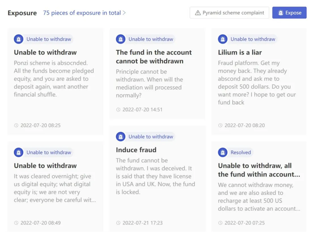
Task: Click clock icon beside 2022-07-20 14:51
Action: (x=118, y=109)
